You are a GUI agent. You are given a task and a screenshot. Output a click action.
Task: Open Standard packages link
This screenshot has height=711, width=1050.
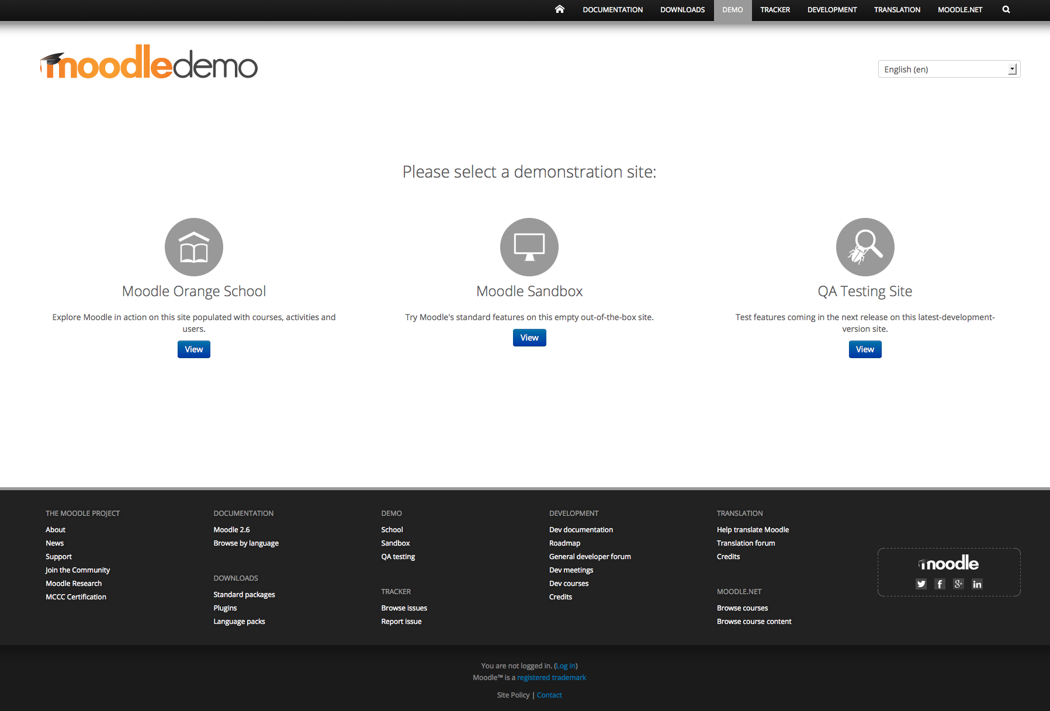pyautogui.click(x=244, y=595)
